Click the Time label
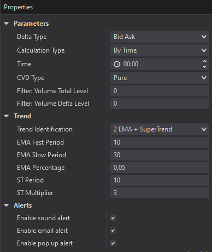Screen dimensions: 212x252 (24, 64)
